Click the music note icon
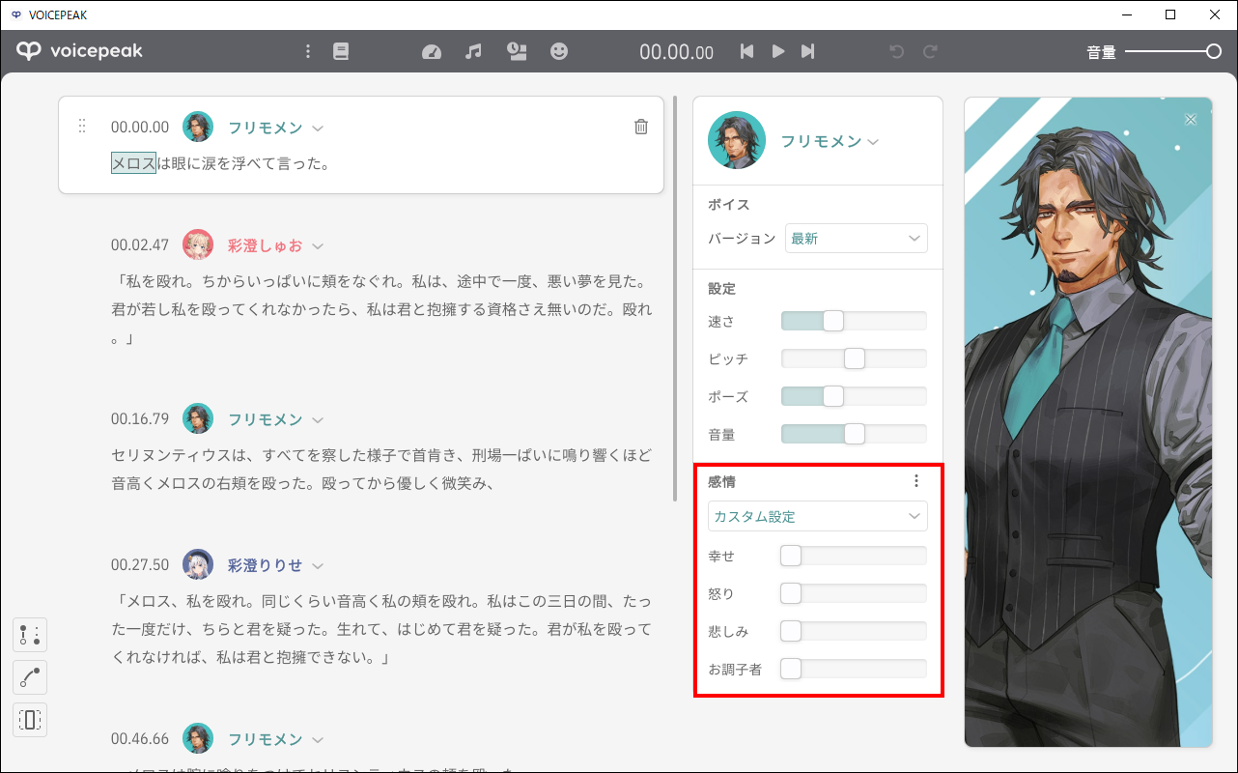 pos(473,51)
